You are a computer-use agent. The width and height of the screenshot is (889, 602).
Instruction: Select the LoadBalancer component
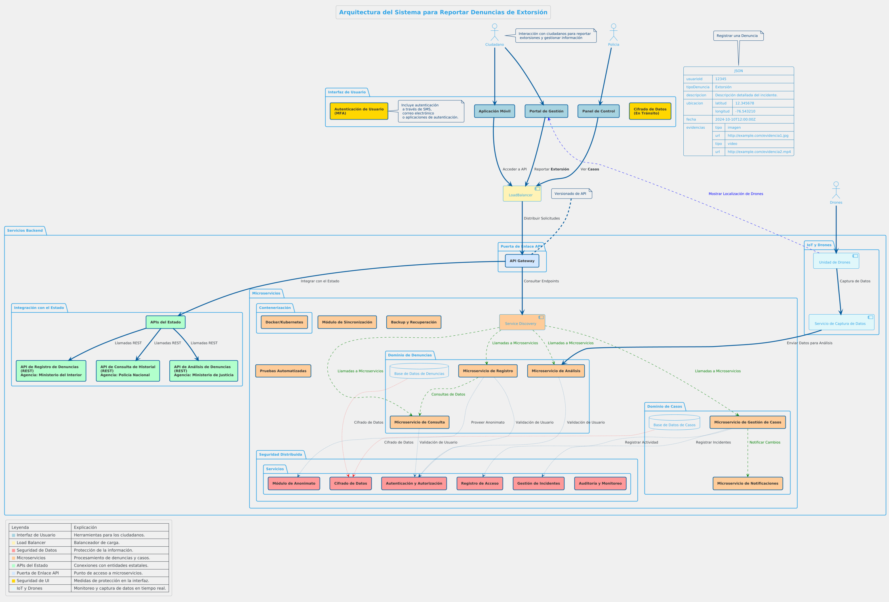[x=522, y=194]
